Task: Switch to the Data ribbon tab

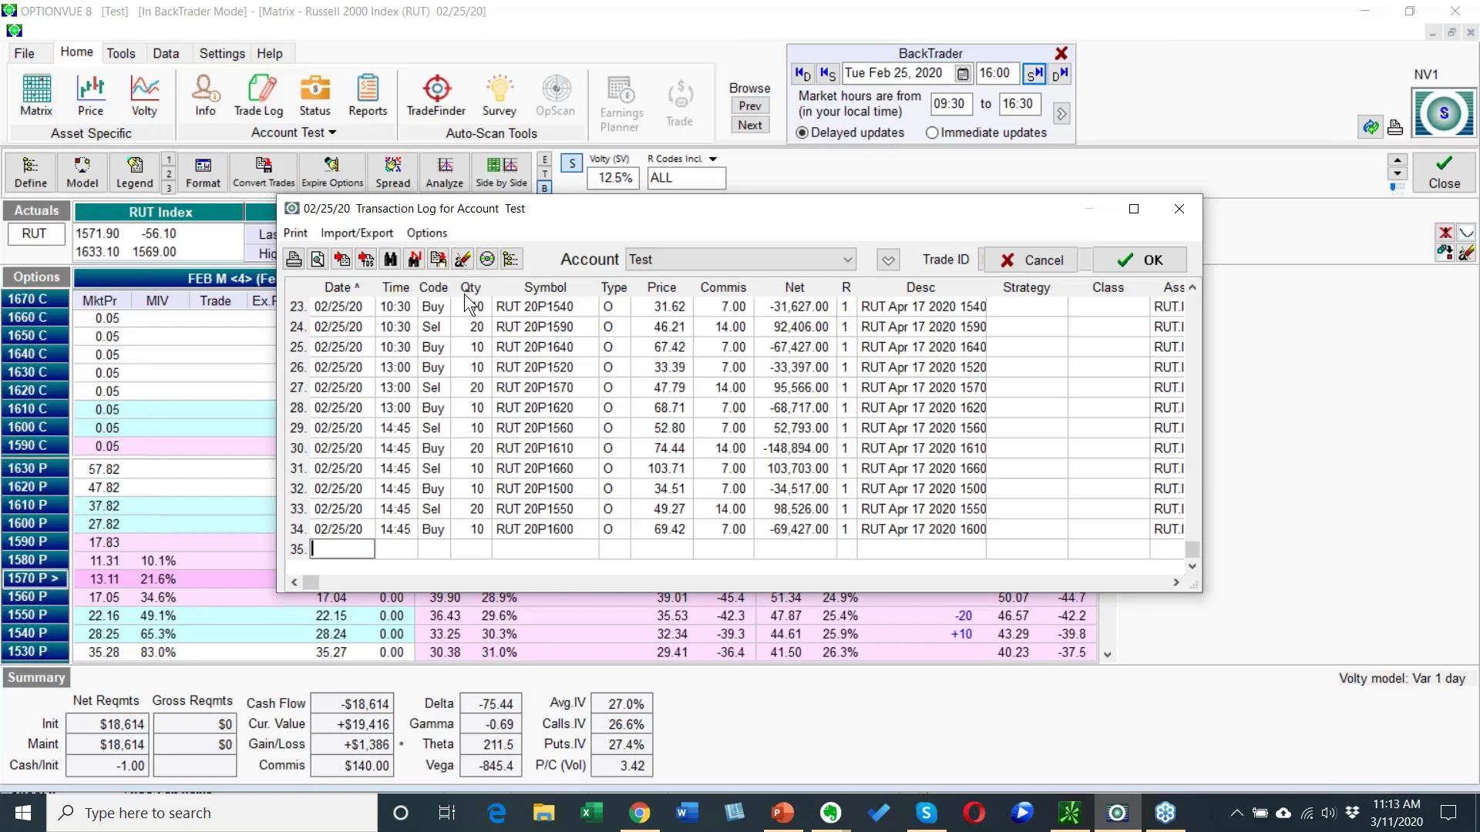Action: click(x=166, y=53)
